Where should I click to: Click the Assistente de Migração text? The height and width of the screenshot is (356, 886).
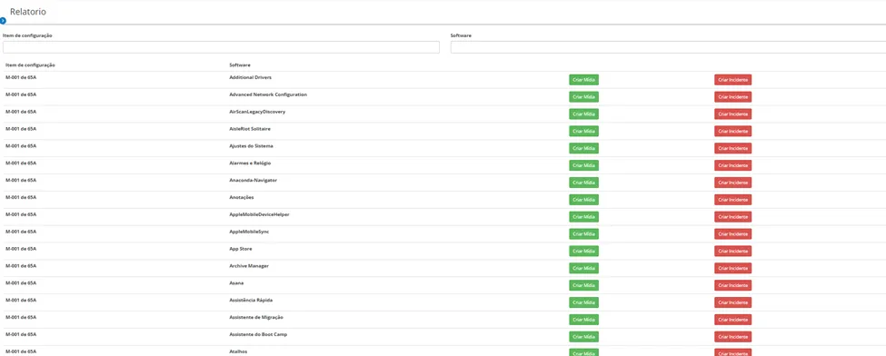click(256, 318)
